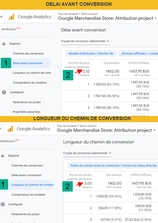Click Explorer bar chart icon in bottom sidebar
158x223 pixels.
point(3,156)
